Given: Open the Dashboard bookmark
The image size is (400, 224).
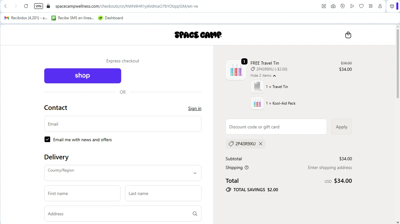Looking at the screenshot, I should click(111, 18).
